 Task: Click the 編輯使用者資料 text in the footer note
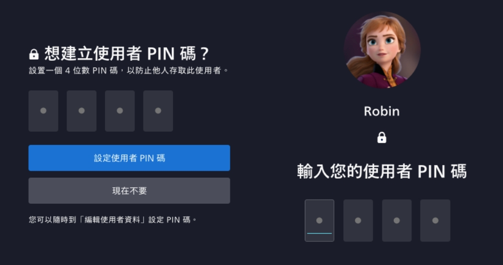coord(112,220)
